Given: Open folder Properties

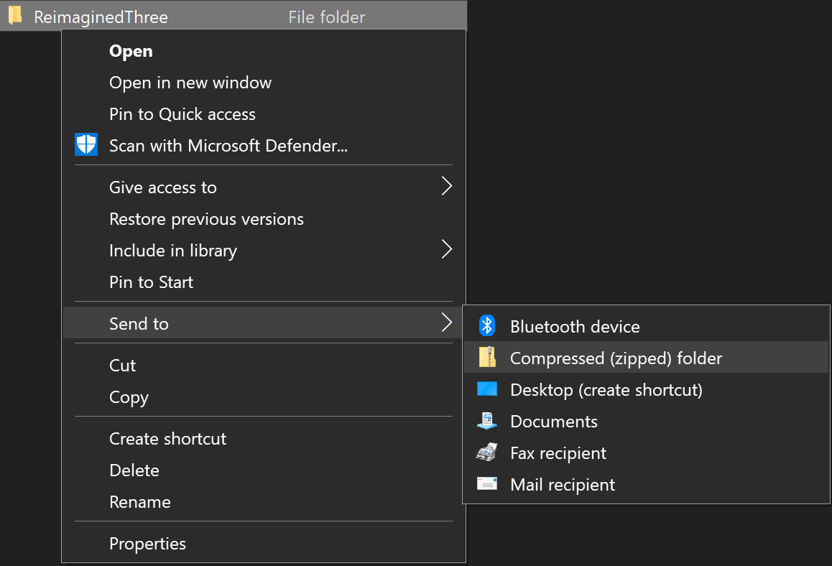Looking at the screenshot, I should pos(147,544).
